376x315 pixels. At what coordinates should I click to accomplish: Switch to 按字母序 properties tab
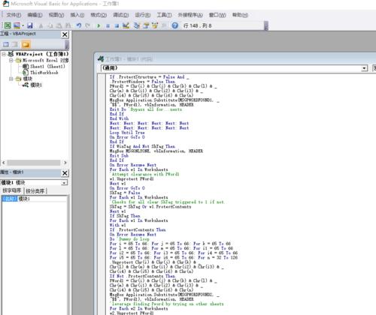coord(12,191)
